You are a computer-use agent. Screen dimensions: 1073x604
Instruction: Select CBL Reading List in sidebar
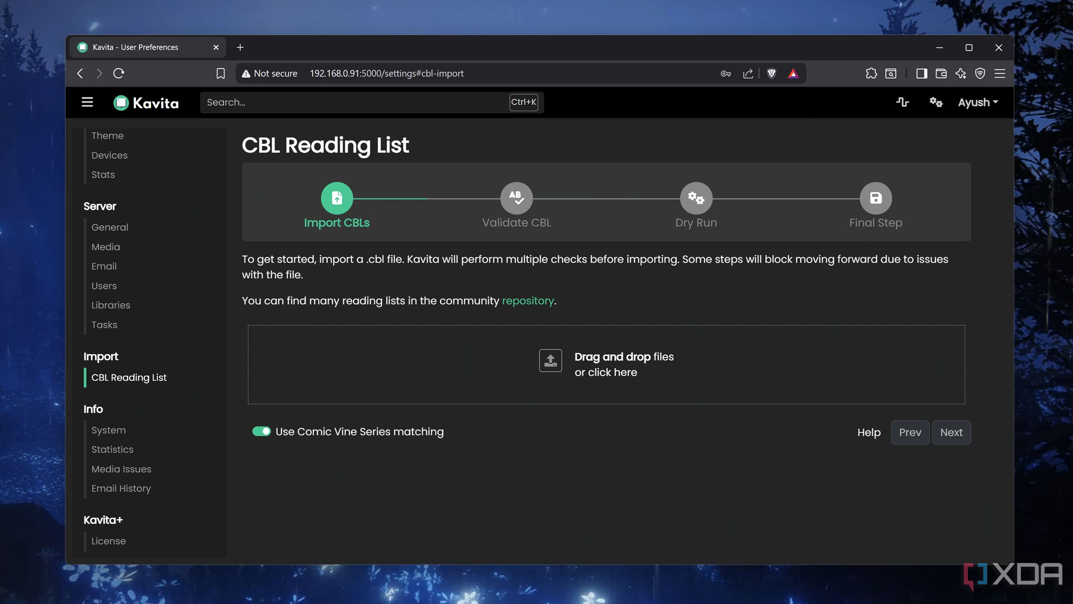pyautogui.click(x=129, y=377)
